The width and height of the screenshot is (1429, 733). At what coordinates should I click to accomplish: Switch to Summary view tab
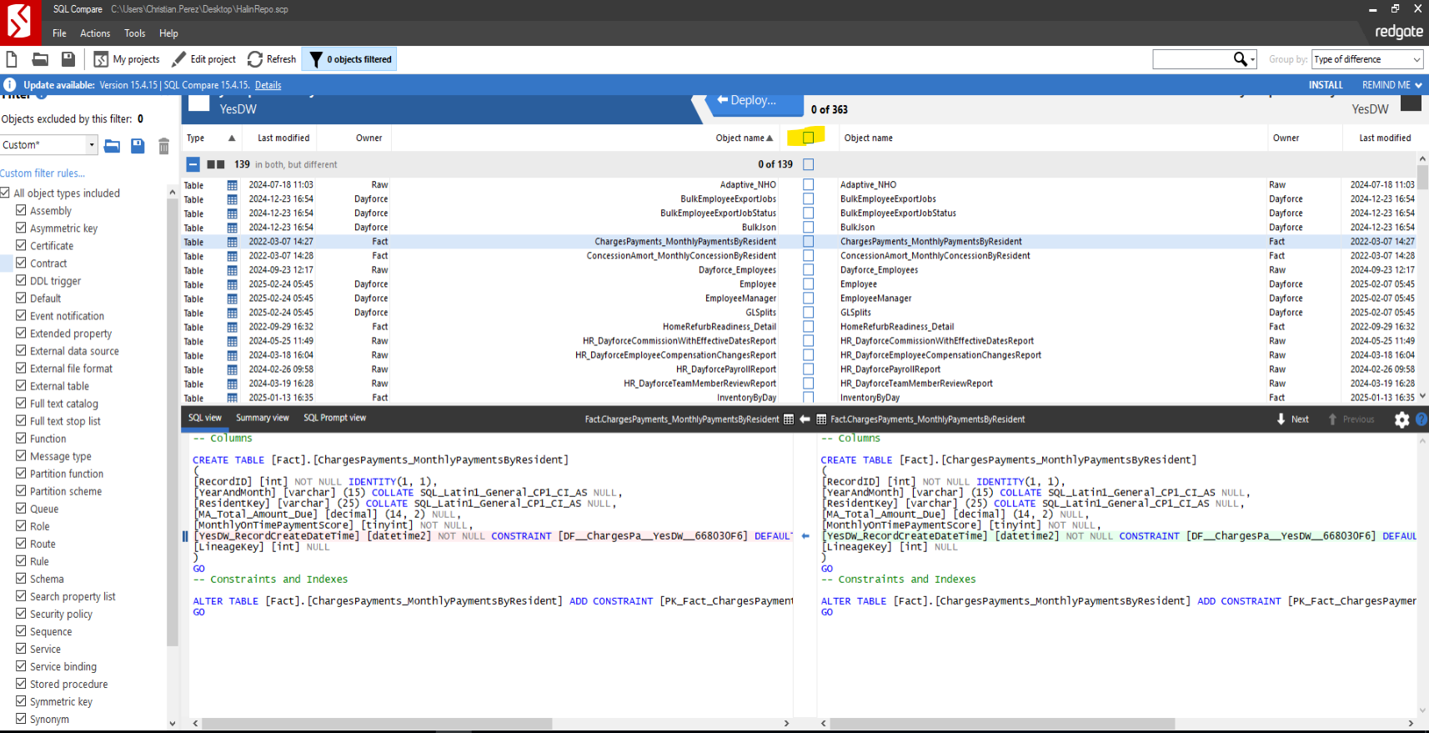262,418
